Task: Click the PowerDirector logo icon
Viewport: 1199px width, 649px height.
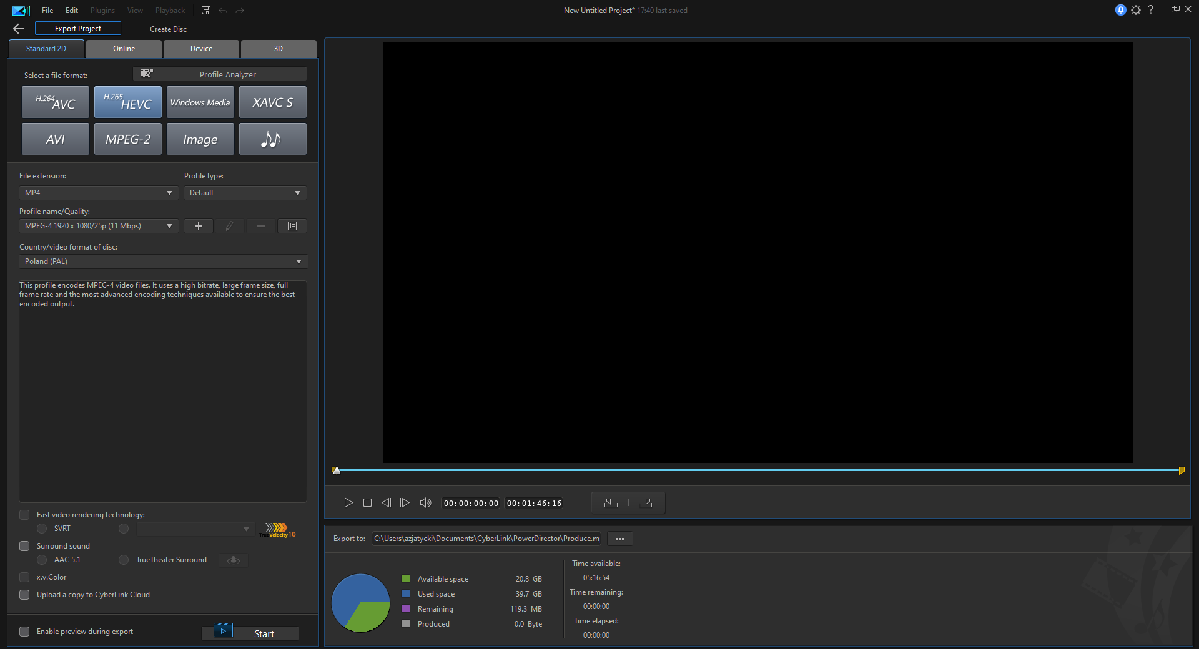Action: (21, 11)
